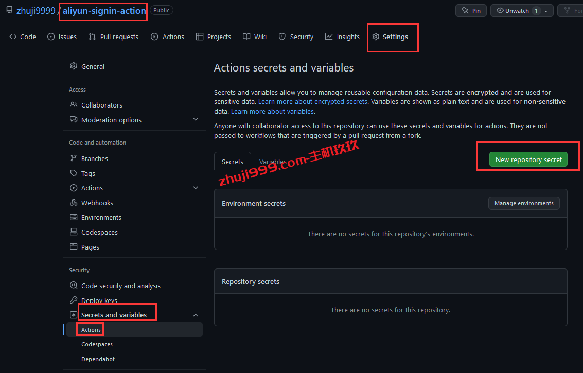This screenshot has height=373, width=583.
Task: Open the zhuji9999 owner link
Action: point(36,11)
